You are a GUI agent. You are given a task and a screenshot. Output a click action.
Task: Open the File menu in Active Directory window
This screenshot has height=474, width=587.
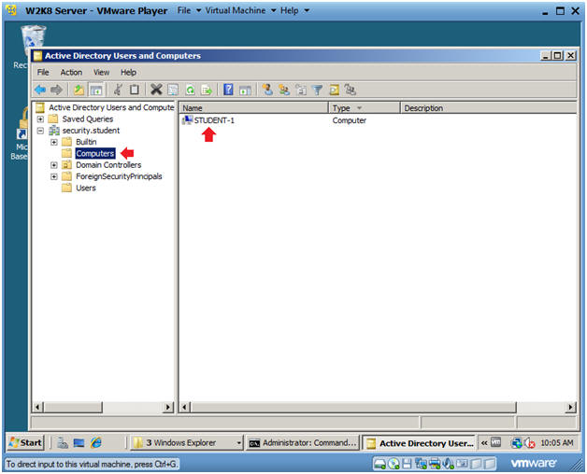tap(43, 72)
